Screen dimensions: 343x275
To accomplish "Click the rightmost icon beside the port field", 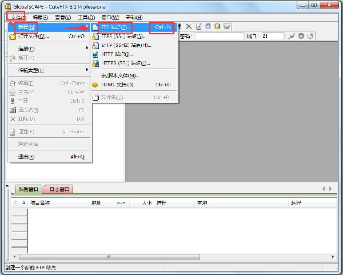I will 310,36.
